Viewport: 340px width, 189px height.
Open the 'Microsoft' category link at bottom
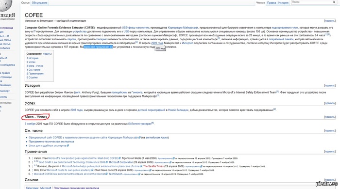pos(46,188)
